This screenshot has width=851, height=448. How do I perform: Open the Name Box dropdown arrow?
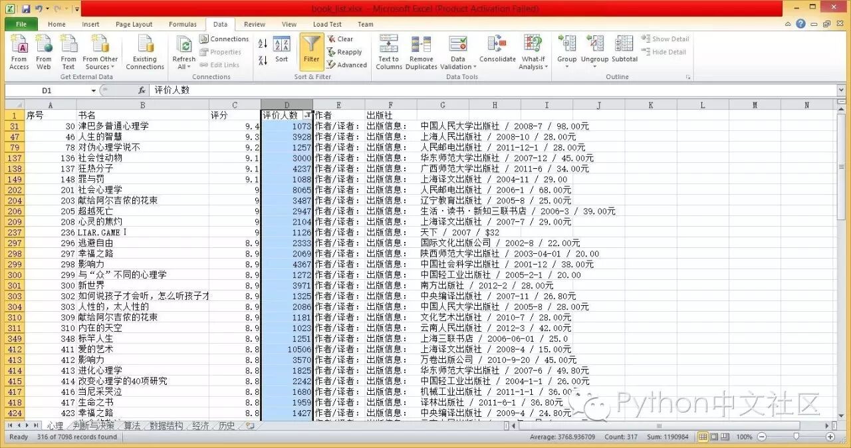coord(93,90)
